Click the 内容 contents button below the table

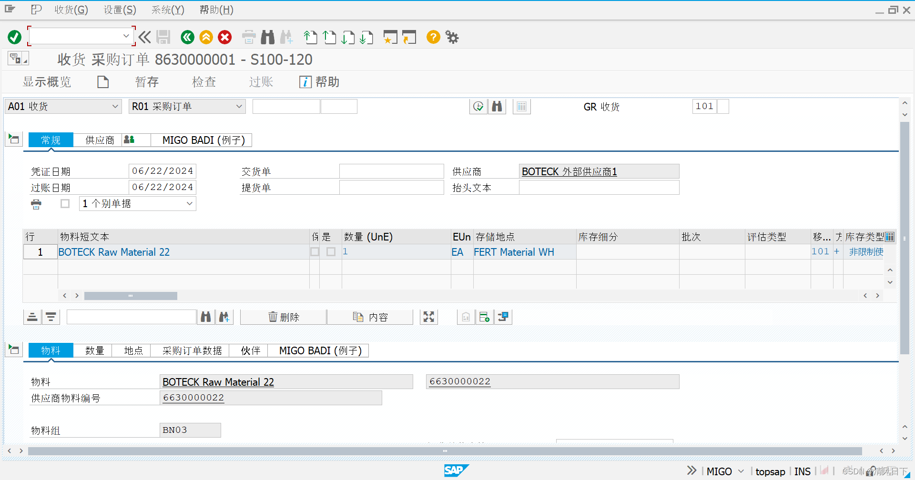(x=370, y=317)
